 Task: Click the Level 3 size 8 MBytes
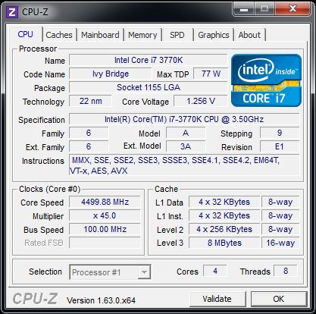click(x=224, y=243)
